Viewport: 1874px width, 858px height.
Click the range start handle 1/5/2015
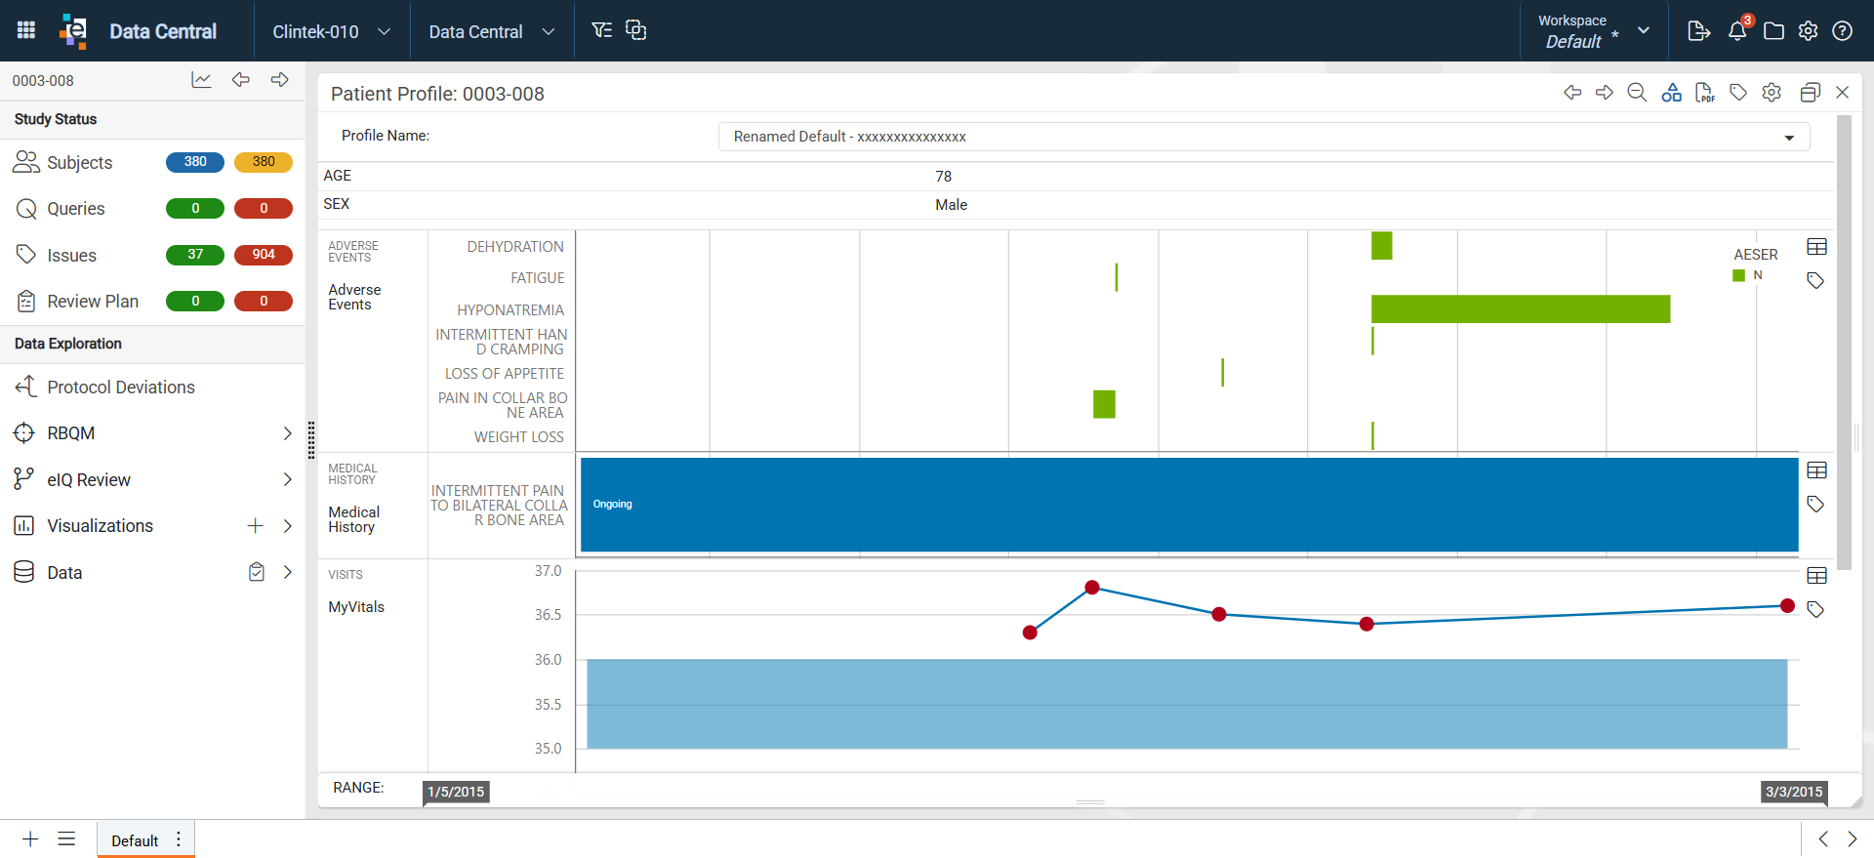click(x=457, y=792)
